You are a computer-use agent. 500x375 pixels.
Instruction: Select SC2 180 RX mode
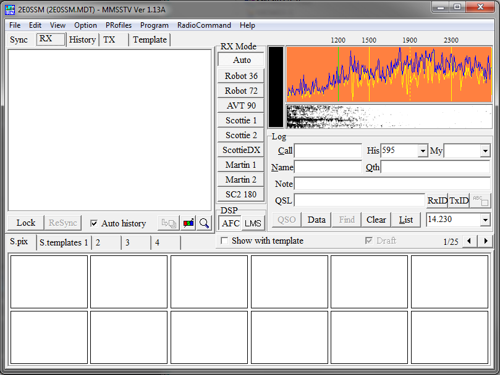click(x=241, y=194)
